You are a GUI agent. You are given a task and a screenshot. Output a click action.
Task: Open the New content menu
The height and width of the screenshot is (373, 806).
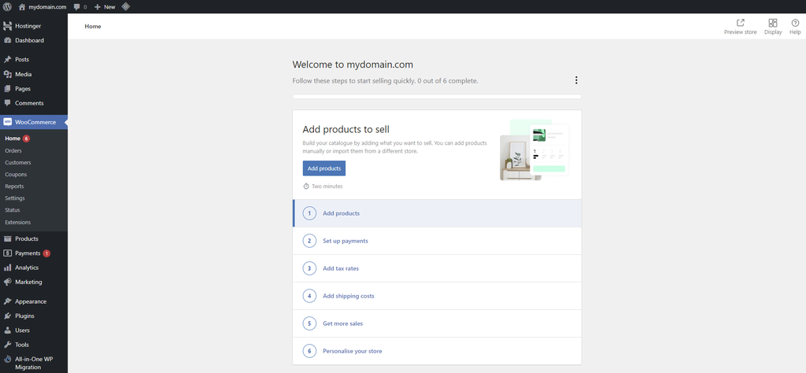pos(105,6)
